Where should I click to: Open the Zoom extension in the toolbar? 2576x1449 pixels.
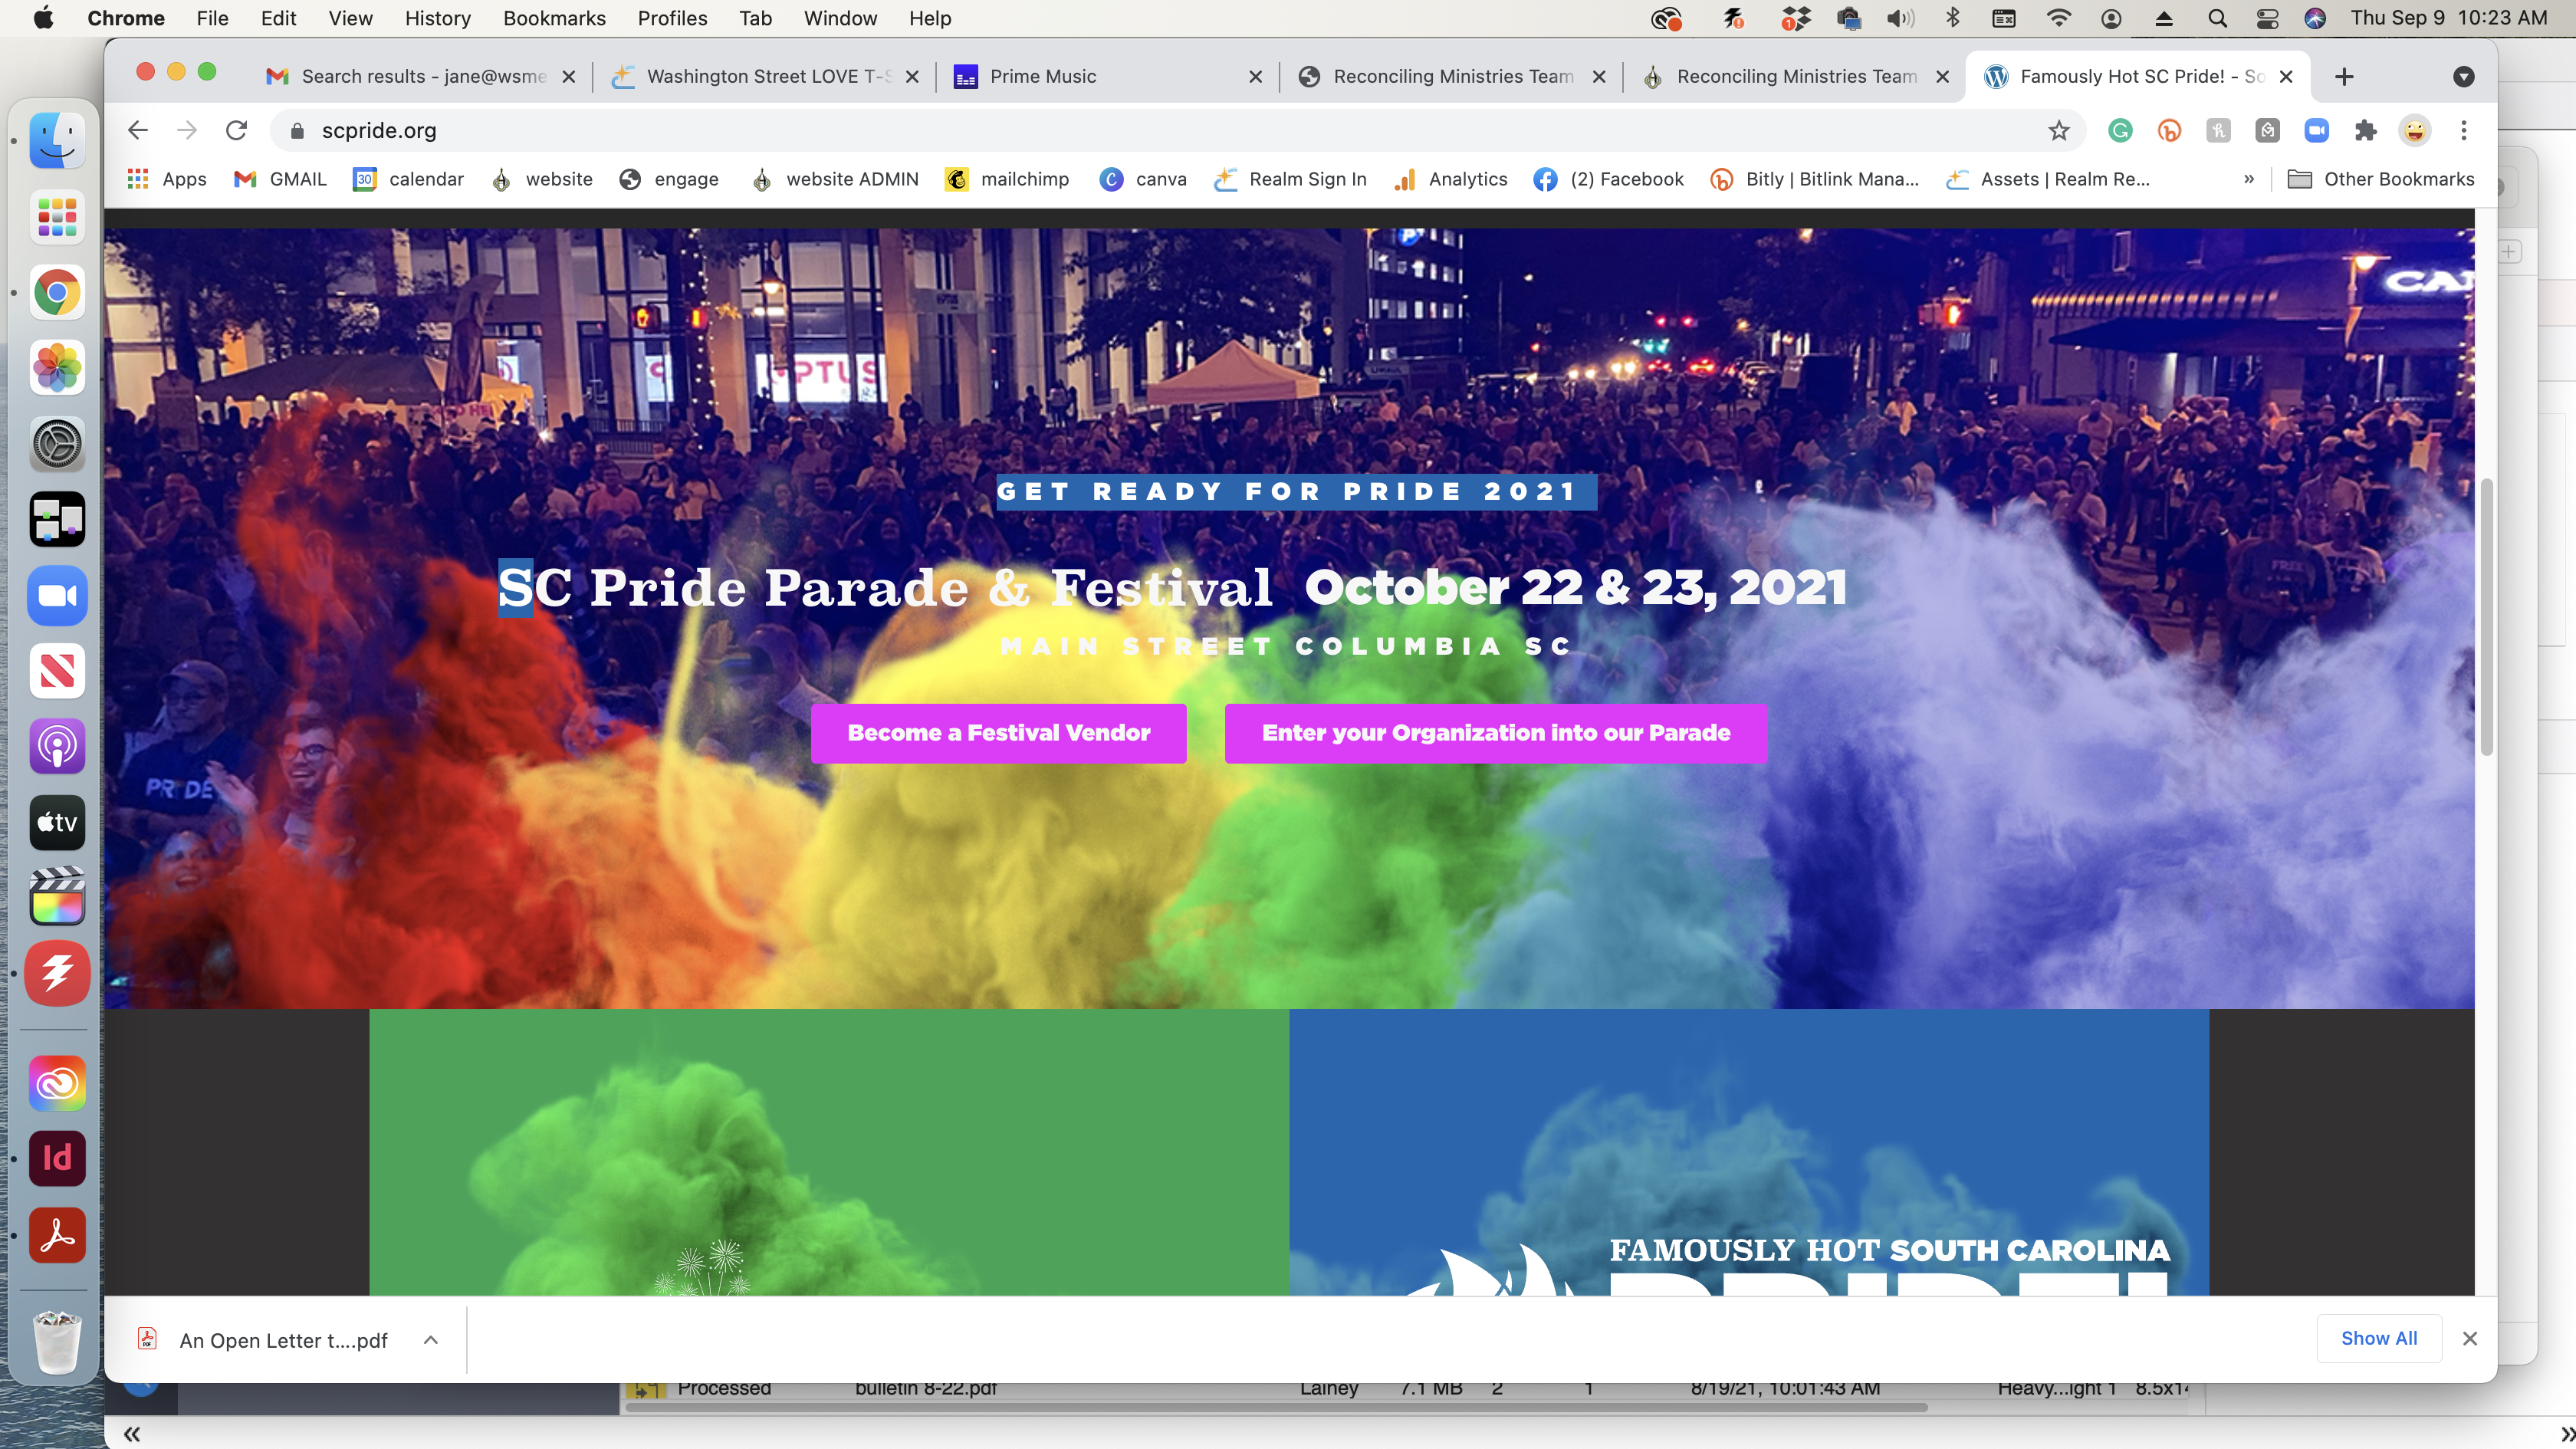click(x=2316, y=130)
